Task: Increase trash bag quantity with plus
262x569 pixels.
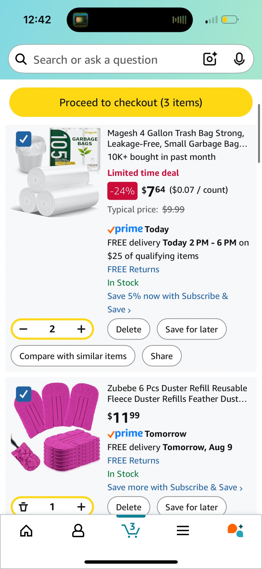Action: click(x=81, y=329)
